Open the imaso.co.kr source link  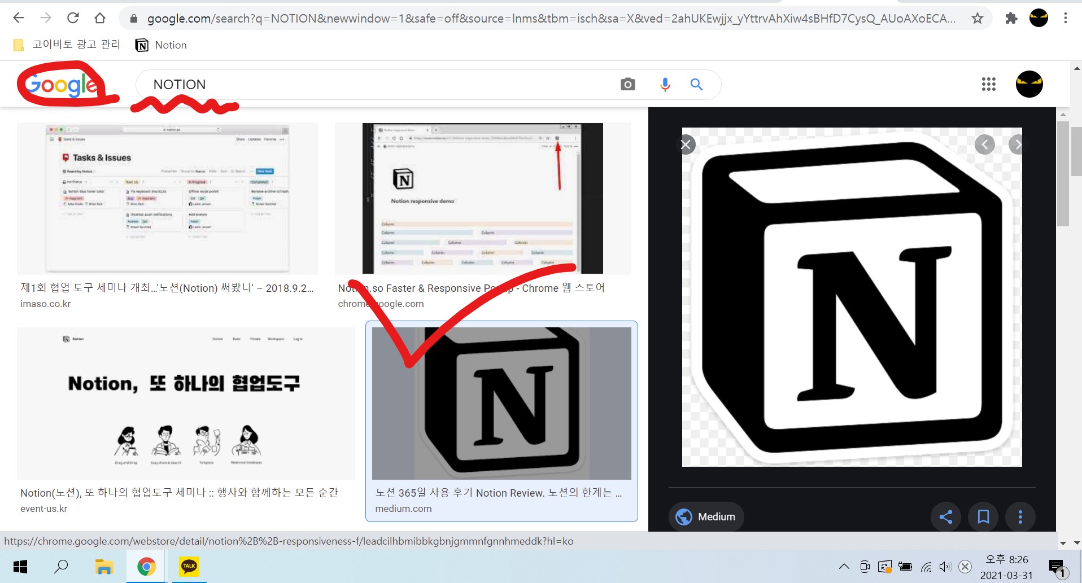point(46,304)
